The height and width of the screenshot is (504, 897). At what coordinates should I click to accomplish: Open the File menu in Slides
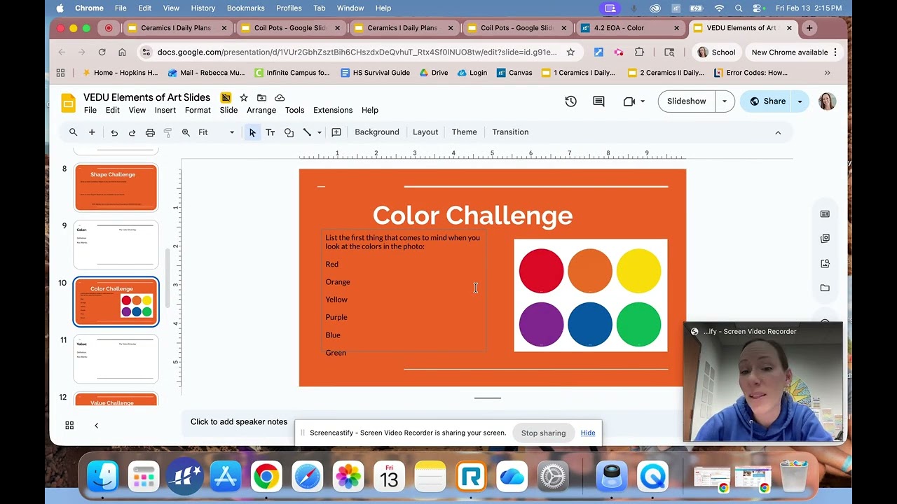pos(90,110)
